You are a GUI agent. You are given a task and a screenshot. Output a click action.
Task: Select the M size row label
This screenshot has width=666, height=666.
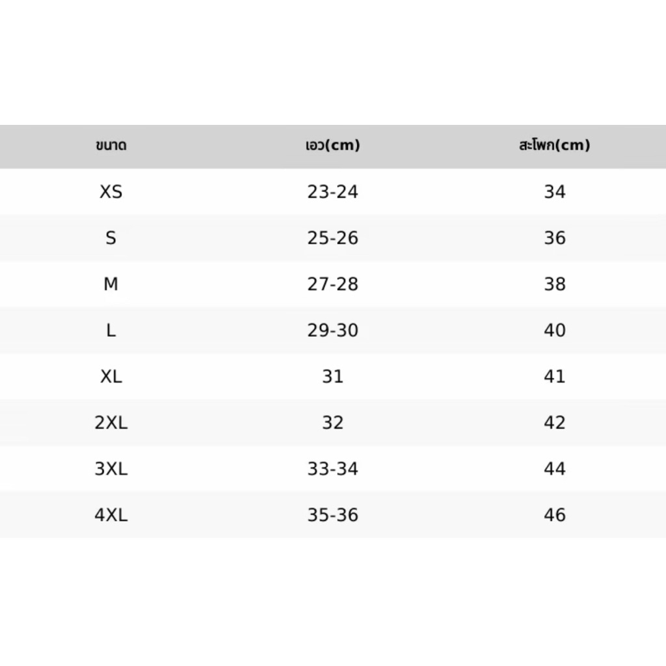111,284
